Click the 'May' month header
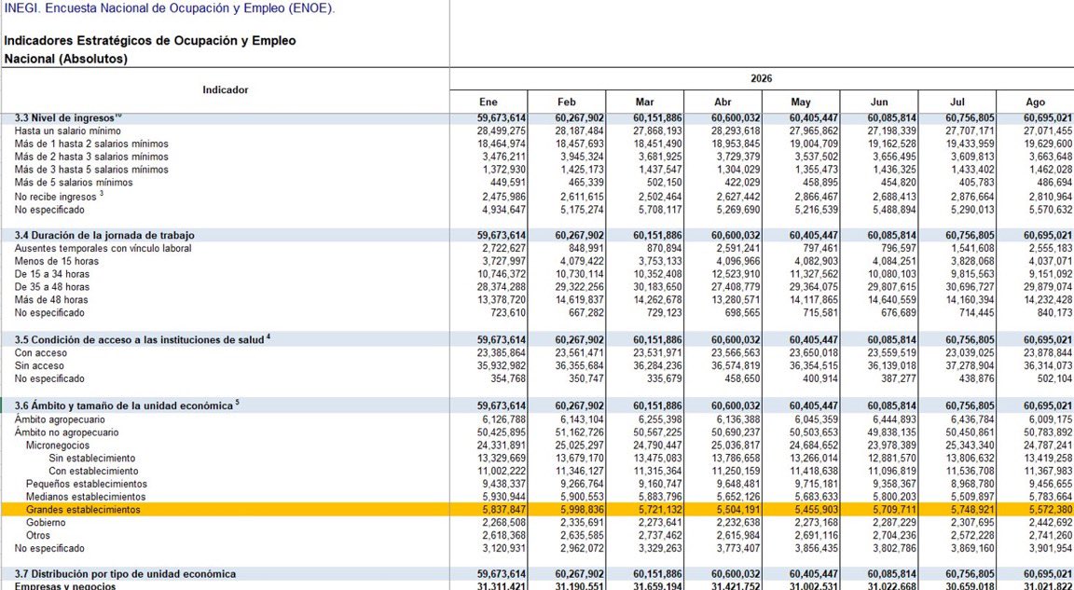Image resolution: width=1074 pixels, height=590 pixels. tap(801, 102)
